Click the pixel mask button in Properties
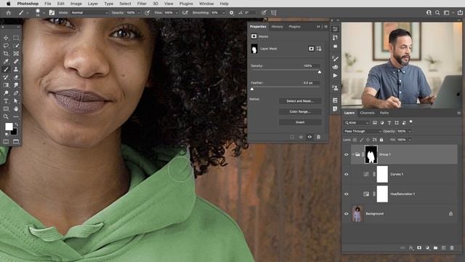 tap(311, 49)
